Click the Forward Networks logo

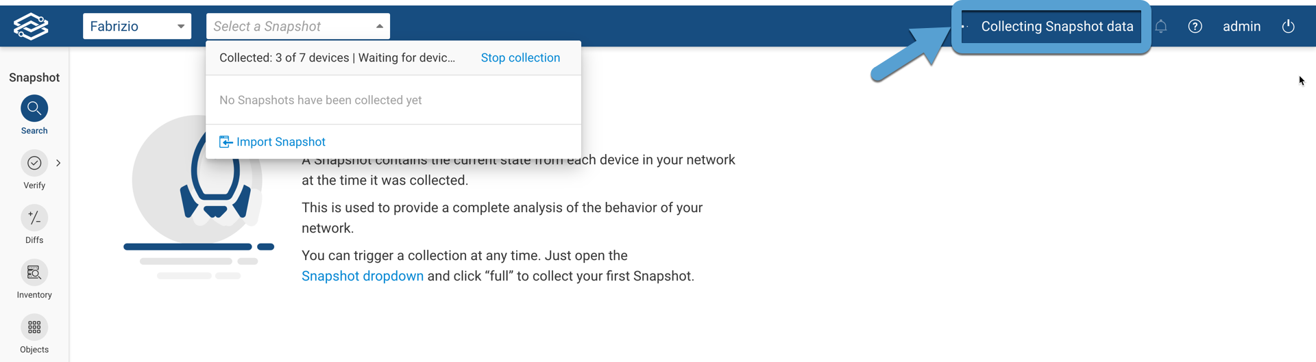(x=31, y=27)
